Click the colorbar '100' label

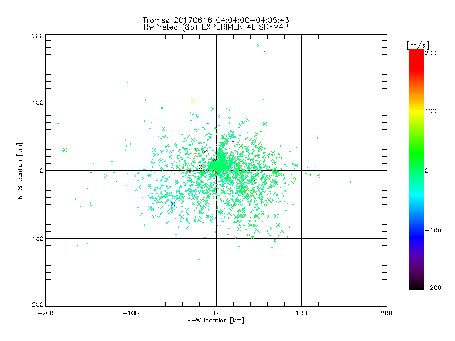coord(431,111)
